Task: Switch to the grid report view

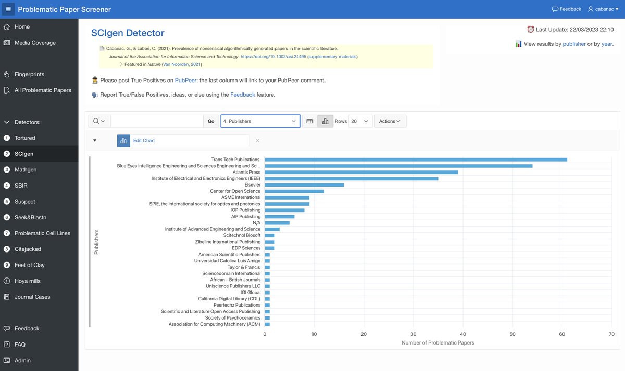Action: point(309,121)
